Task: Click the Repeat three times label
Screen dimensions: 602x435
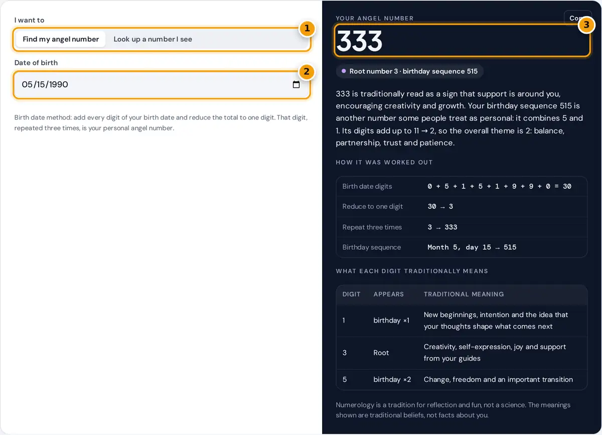Action: (372, 227)
